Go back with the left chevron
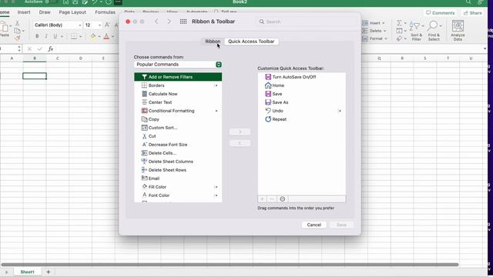Screen dimensions: 493x277 (x=156, y=22)
